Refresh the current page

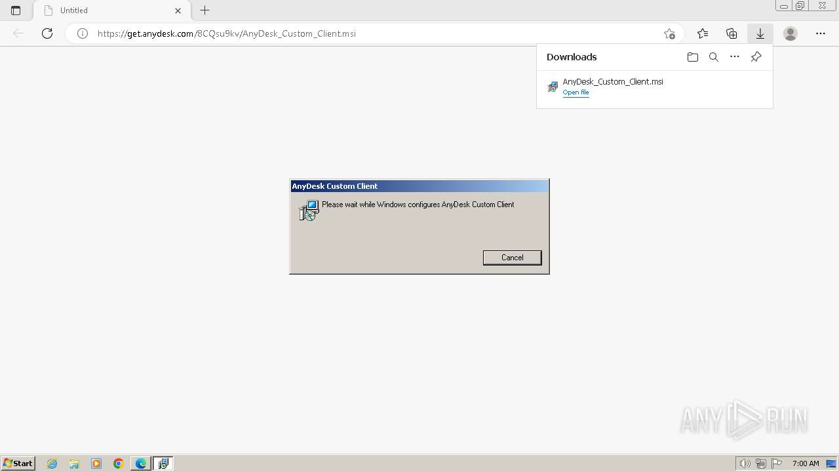pyautogui.click(x=47, y=33)
